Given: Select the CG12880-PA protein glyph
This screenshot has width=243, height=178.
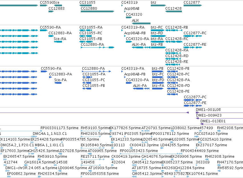Looking at the screenshot, I should (97, 71).
